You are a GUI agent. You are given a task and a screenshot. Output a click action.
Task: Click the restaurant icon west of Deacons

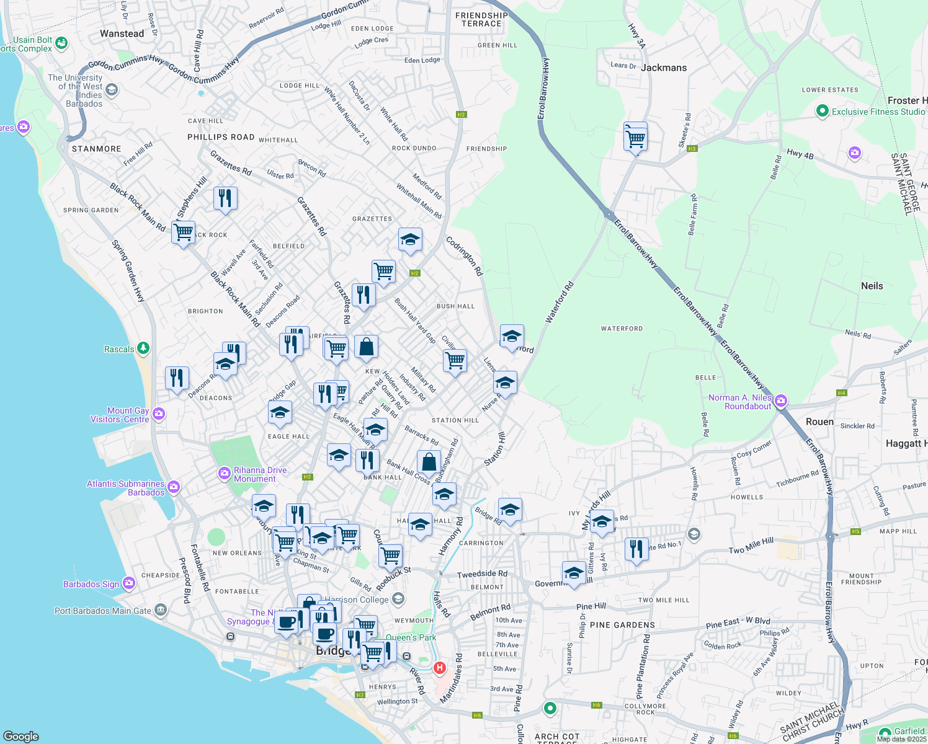click(177, 379)
